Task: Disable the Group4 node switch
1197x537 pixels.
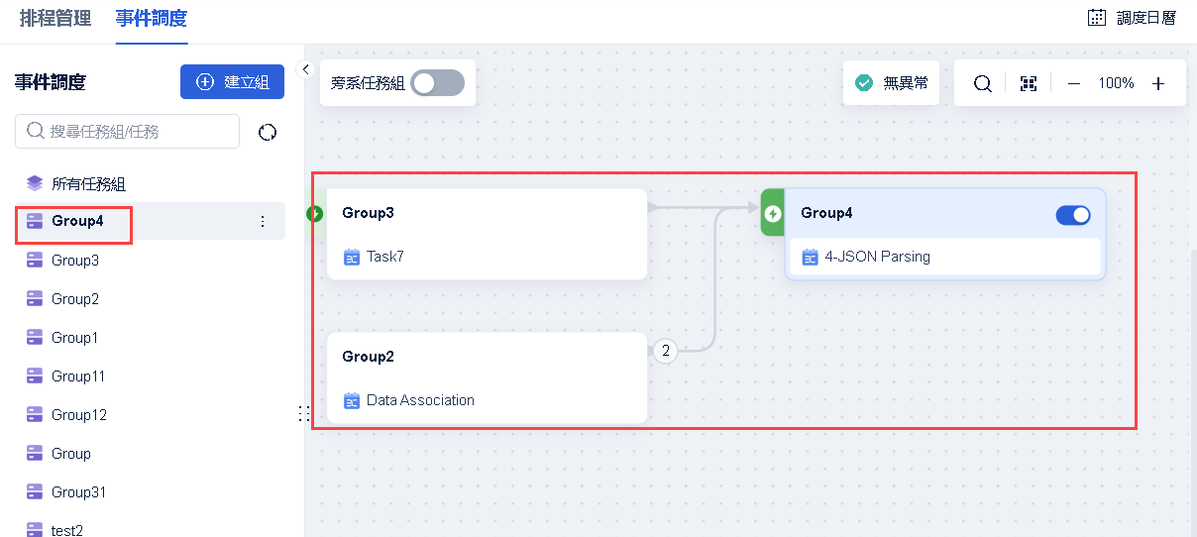Action: click(1073, 215)
